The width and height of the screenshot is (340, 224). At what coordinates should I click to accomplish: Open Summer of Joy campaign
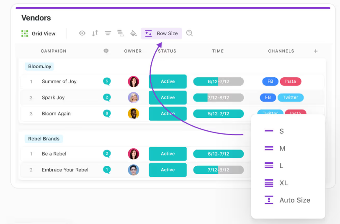click(x=59, y=81)
